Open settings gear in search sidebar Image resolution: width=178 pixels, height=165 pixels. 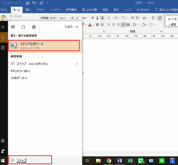point(3,141)
